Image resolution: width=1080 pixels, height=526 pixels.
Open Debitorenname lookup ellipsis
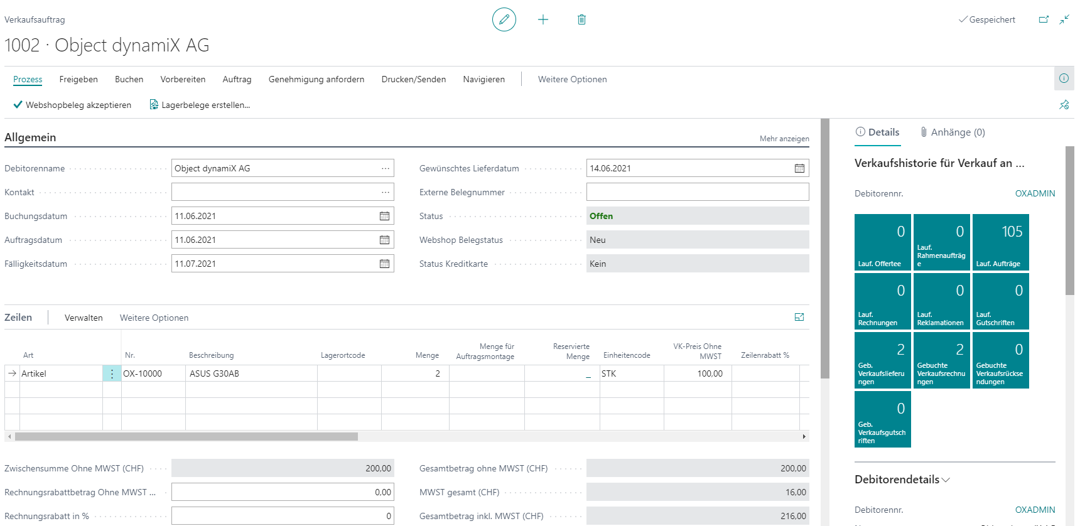click(x=385, y=168)
